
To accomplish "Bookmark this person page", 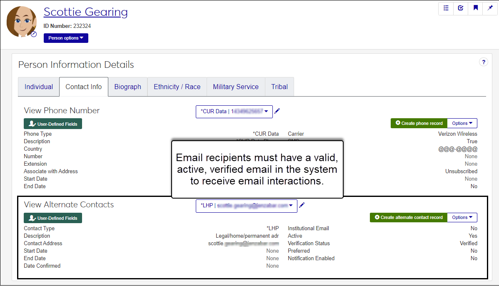I will (475, 8).
